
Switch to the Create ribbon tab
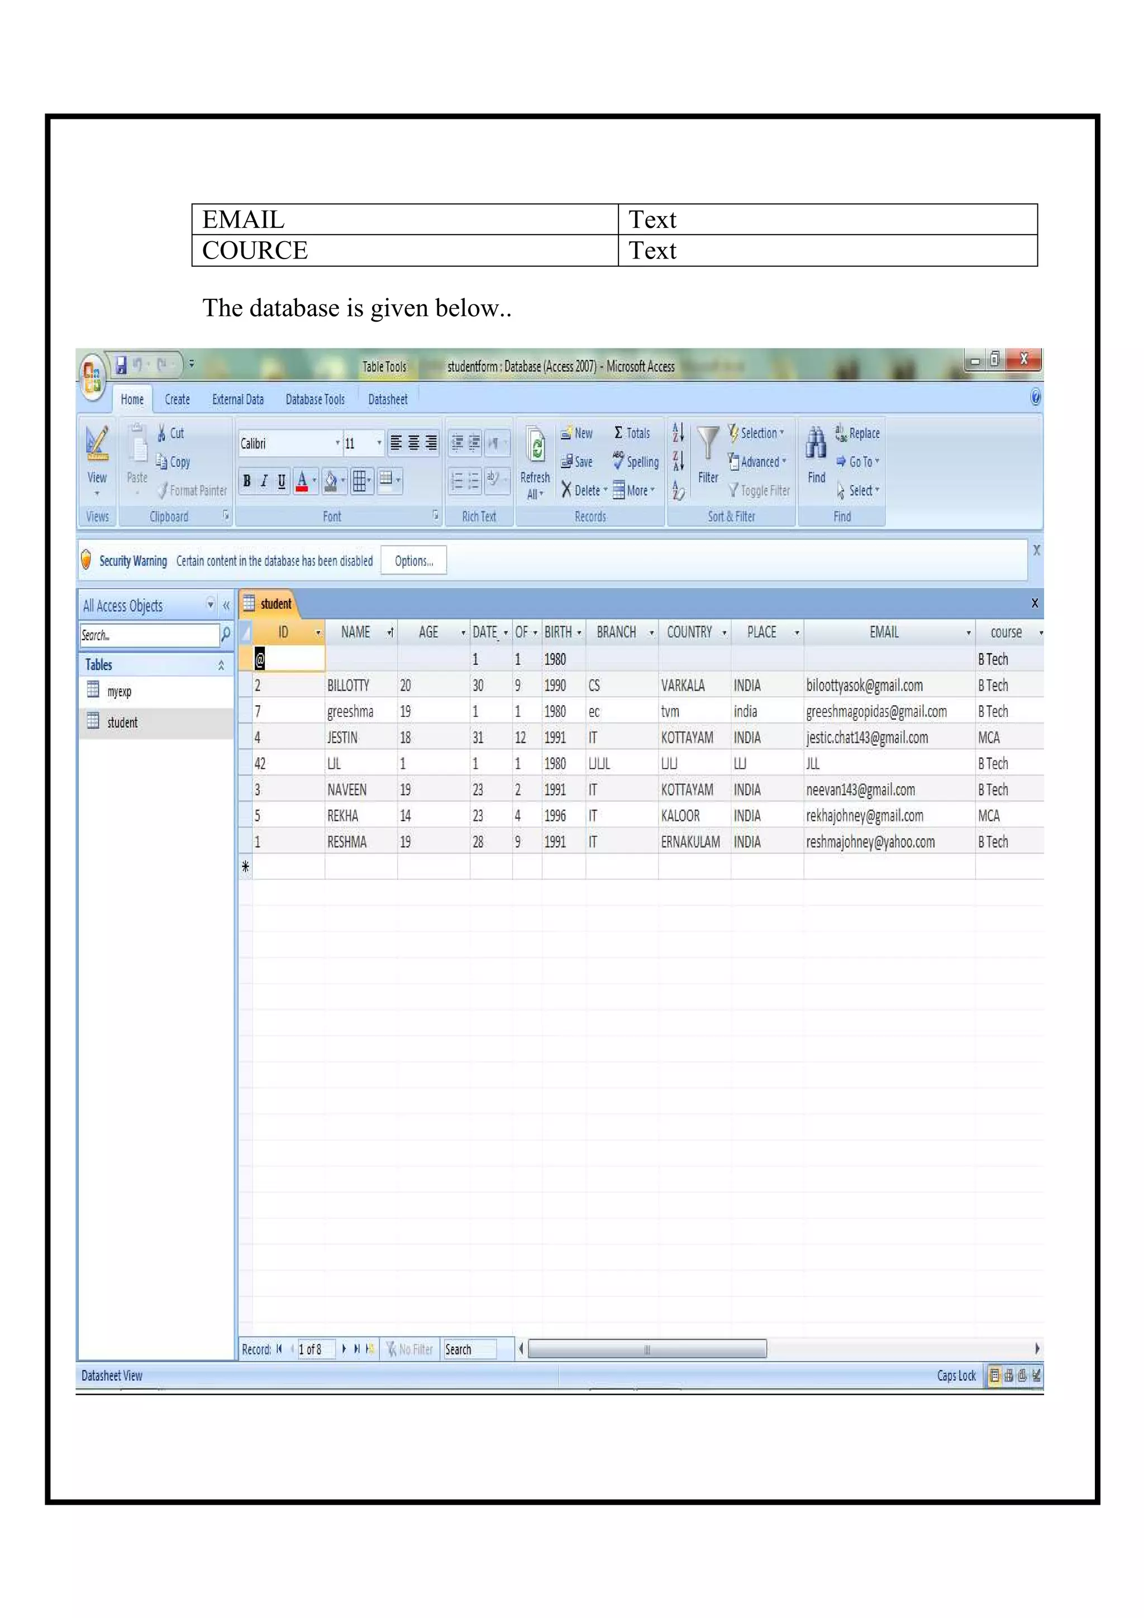[x=178, y=400]
